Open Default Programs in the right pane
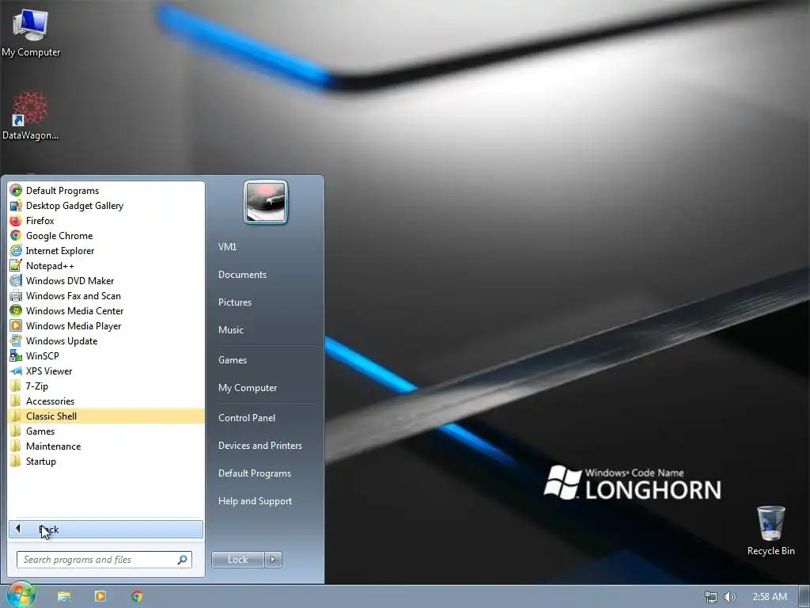The width and height of the screenshot is (810, 608). coord(254,473)
